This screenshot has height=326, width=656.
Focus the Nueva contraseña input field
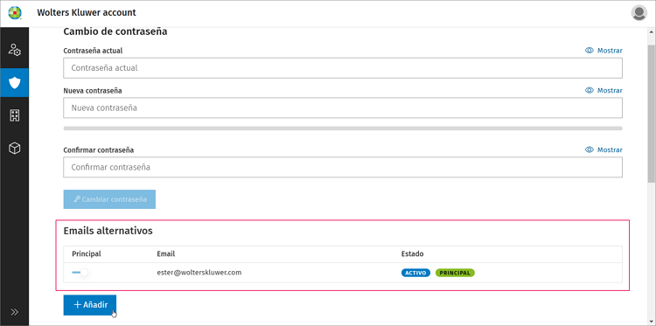(x=343, y=108)
